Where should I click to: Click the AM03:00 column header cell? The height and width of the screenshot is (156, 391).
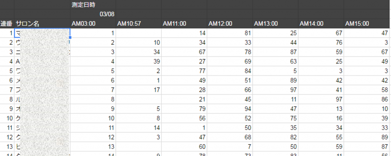tap(93, 24)
